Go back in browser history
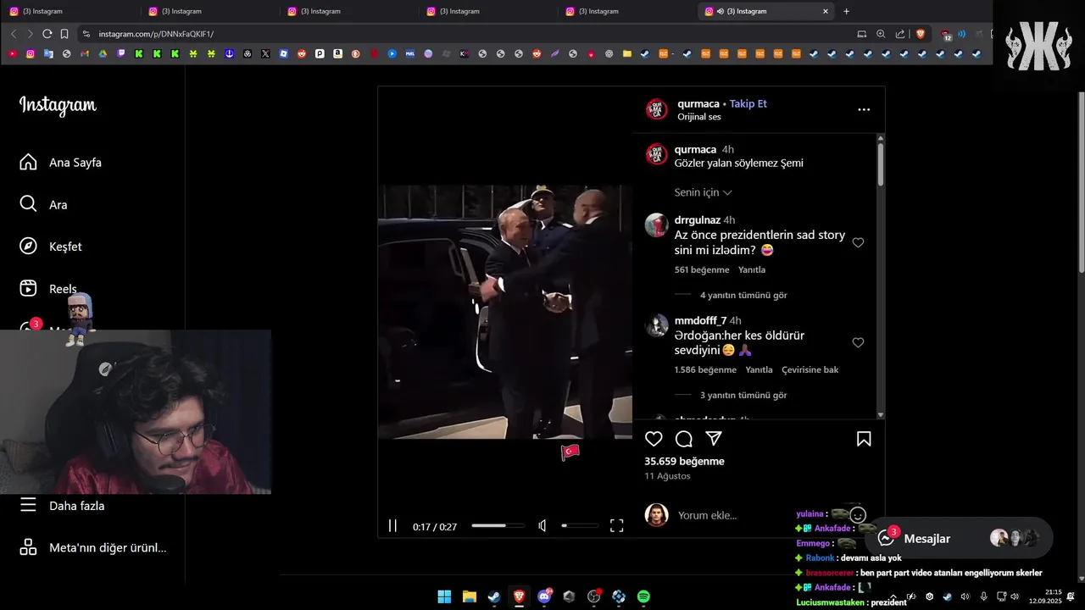 point(13,34)
